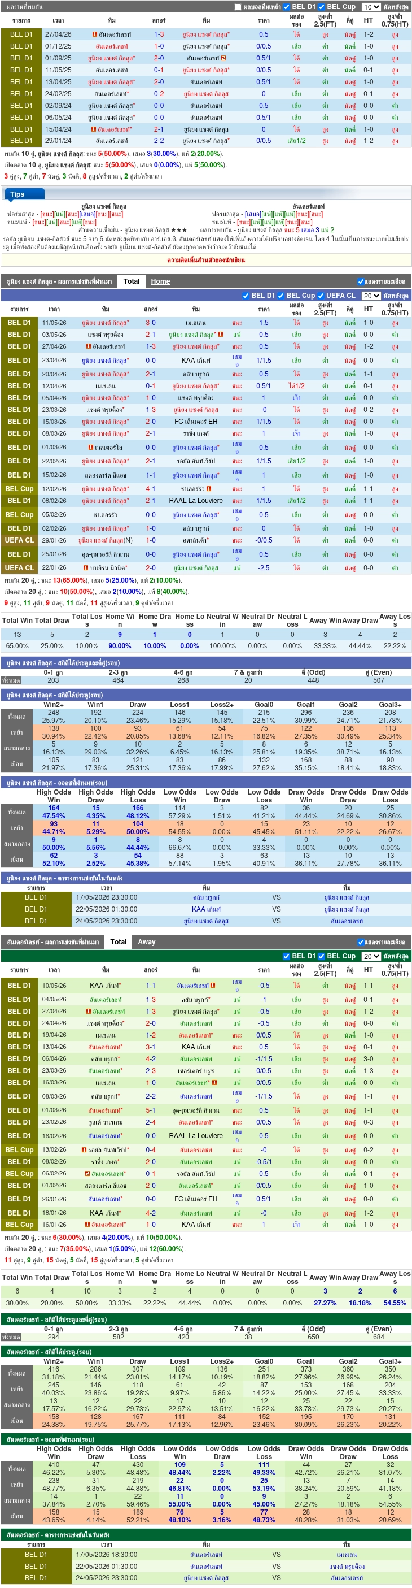Viewport: 412px width, 1588px height.
Task: Click red card icon beside เวสเตอร์โล on 01/03/26
Action: point(90,448)
